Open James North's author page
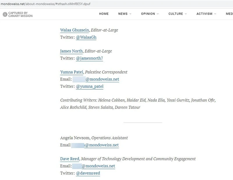 click(x=71, y=51)
